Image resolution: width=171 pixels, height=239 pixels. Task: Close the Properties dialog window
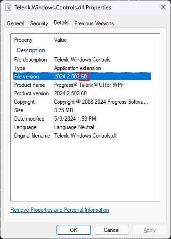pyautogui.click(x=163, y=7)
